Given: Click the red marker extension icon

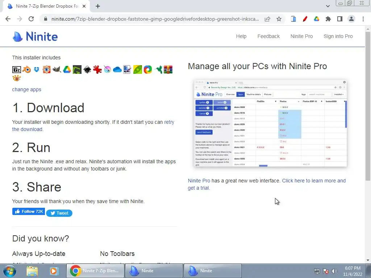Looking at the screenshot, I should (305, 19).
